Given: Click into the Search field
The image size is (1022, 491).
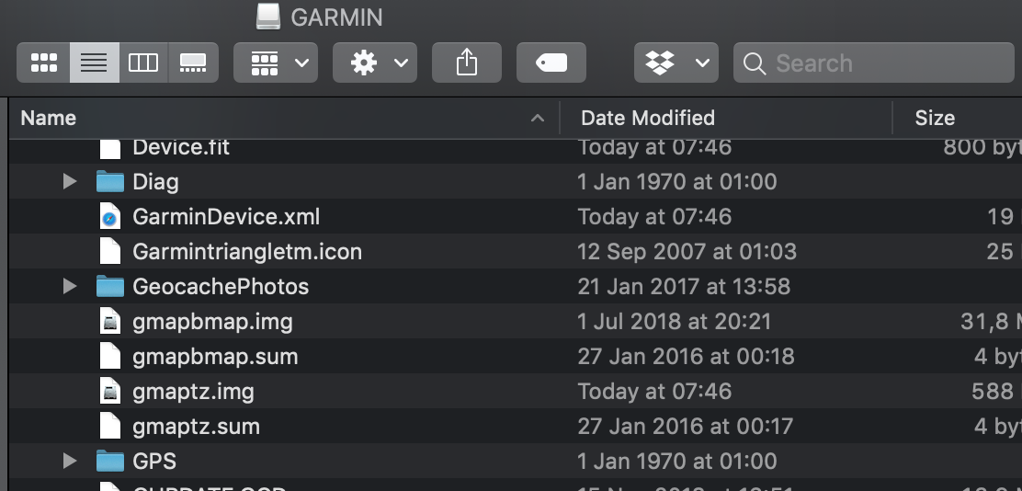Looking at the screenshot, I should coord(873,63).
